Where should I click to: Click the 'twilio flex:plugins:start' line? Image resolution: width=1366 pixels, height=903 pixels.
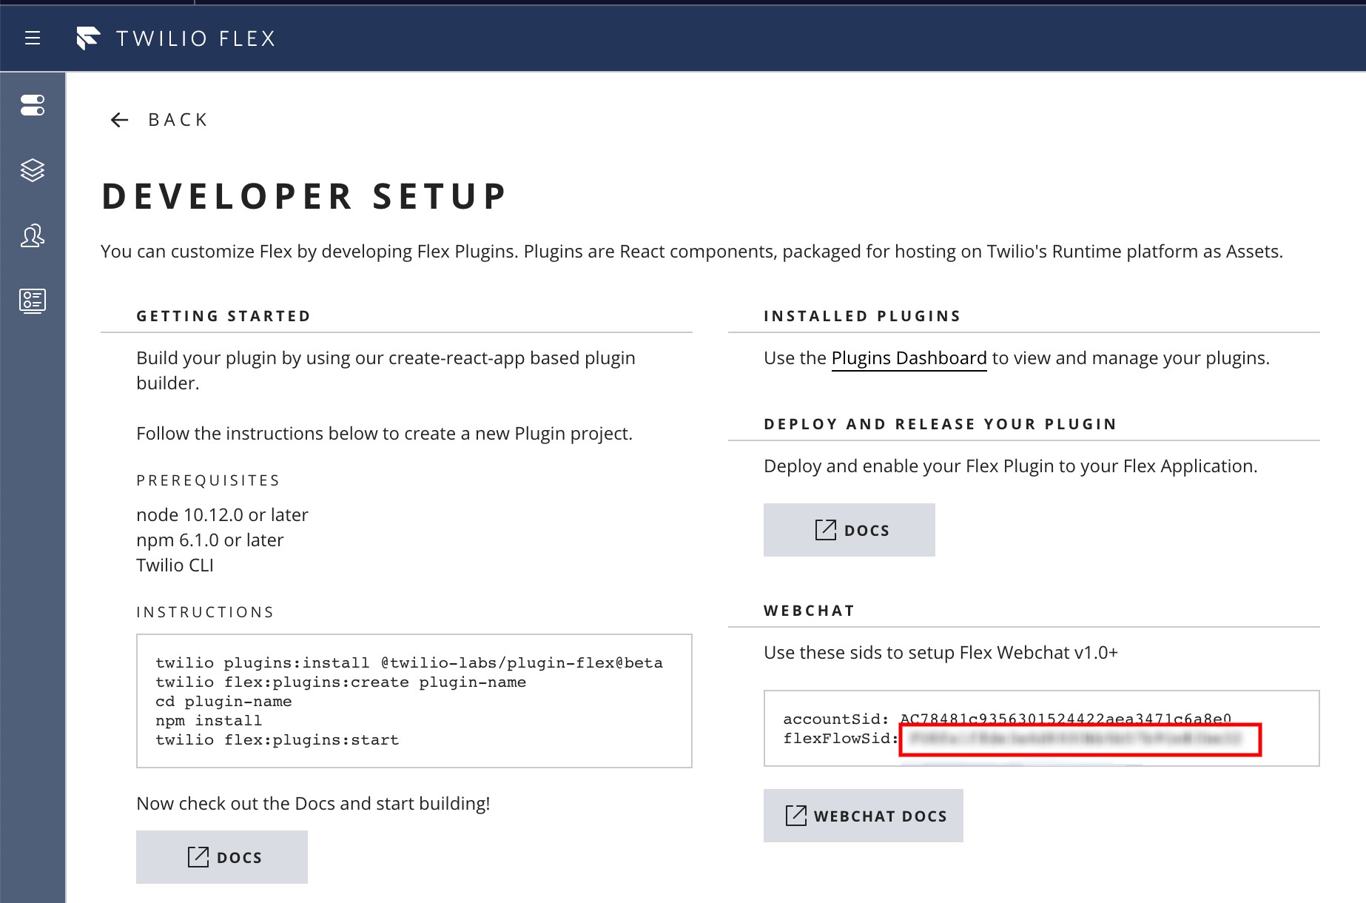coord(277,740)
